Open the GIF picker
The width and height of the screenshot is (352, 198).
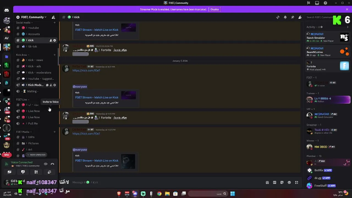click(274, 182)
